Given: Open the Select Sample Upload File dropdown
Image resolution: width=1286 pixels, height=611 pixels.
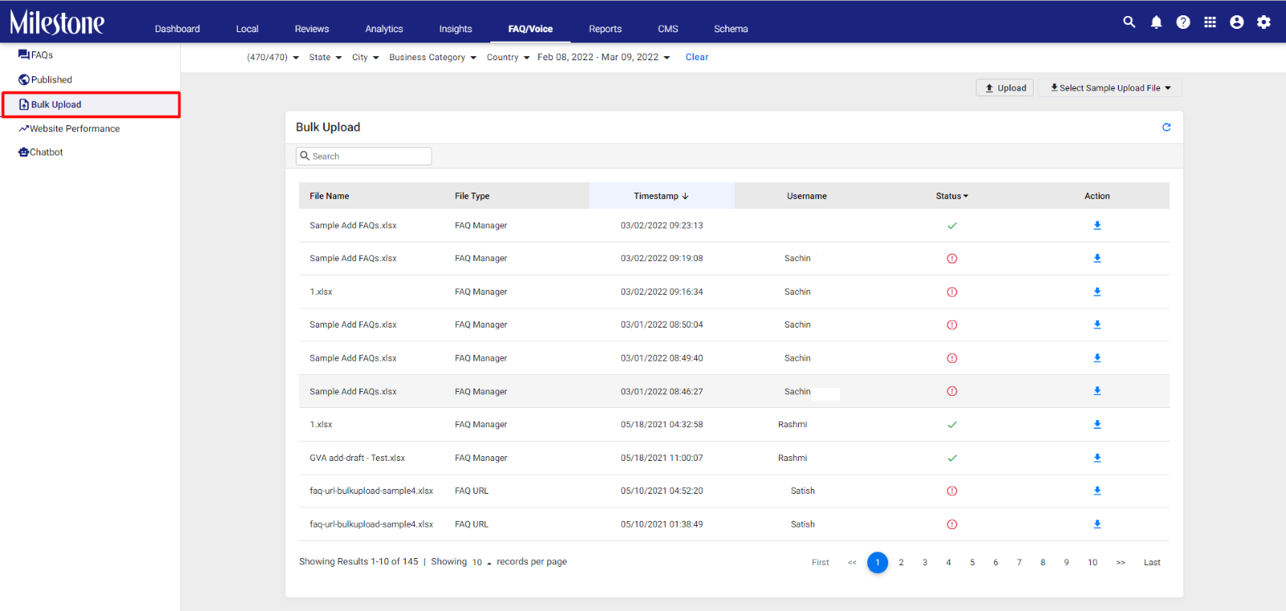Looking at the screenshot, I should [x=1110, y=88].
